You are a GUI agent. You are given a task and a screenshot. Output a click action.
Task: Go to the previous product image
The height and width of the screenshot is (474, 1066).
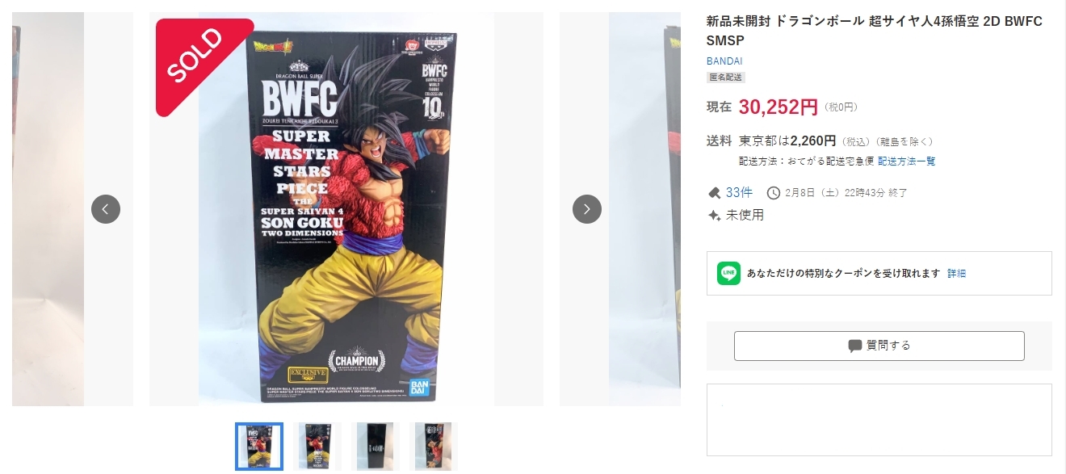click(106, 209)
